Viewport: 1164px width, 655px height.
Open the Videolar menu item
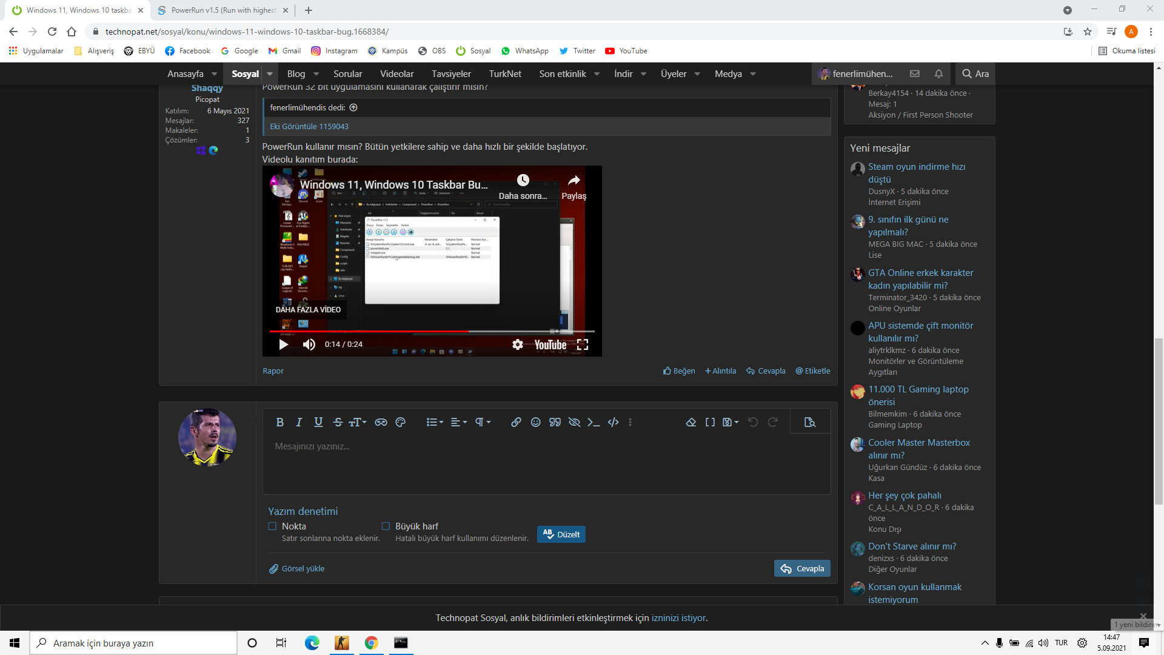pyautogui.click(x=396, y=74)
